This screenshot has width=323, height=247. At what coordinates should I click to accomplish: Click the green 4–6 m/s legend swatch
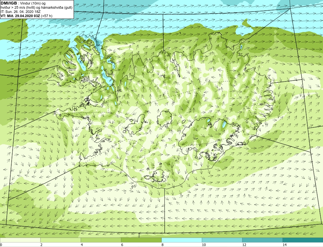pos(101,240)
